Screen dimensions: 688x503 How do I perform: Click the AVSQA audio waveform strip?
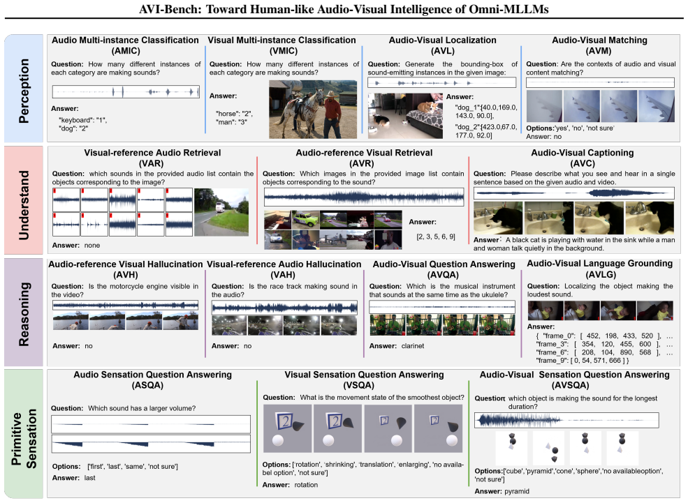coord(566,421)
